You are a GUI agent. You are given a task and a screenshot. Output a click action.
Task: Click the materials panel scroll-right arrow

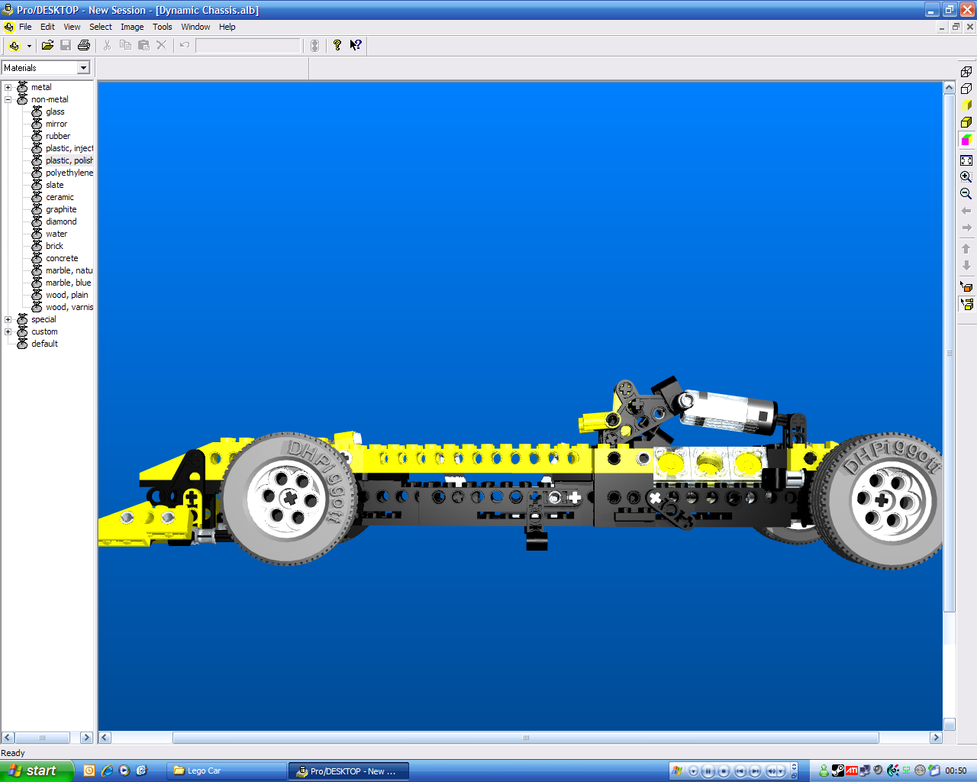[86, 738]
